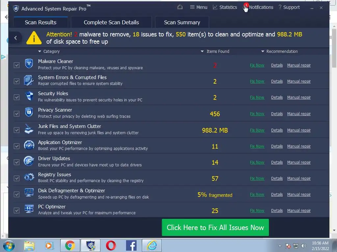Click the Advanced System Repair taskbar icon
Screen dimensions: 337x252
coord(91,245)
